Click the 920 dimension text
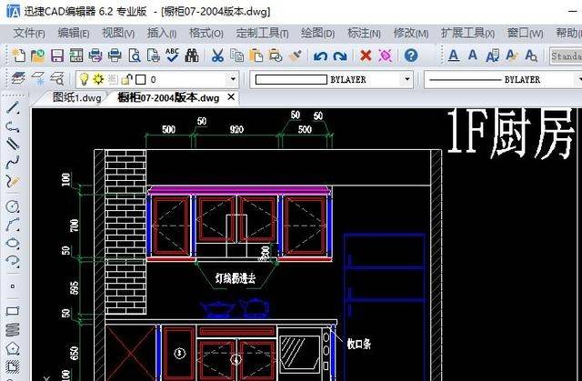This screenshot has height=381, width=582. pyautogui.click(x=236, y=129)
